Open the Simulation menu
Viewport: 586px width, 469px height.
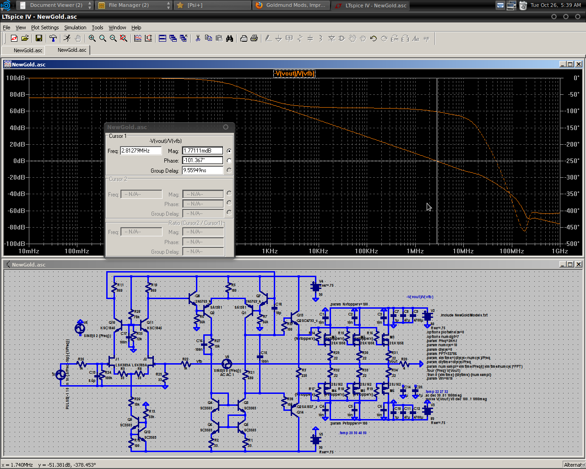pyautogui.click(x=75, y=27)
